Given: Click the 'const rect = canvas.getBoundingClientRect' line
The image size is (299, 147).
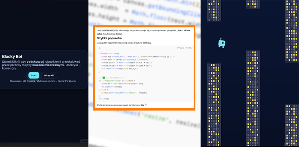Looking at the screenshot, I should click(126, 60).
